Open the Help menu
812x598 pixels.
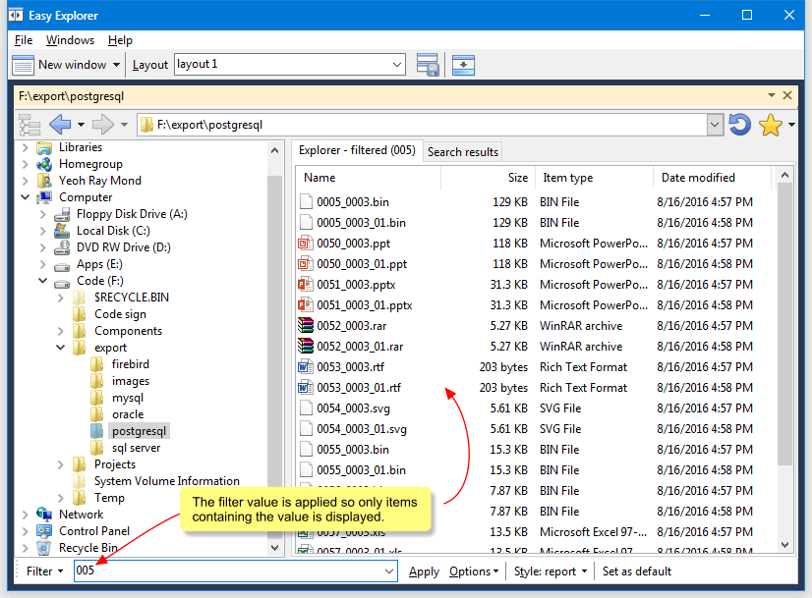point(120,40)
